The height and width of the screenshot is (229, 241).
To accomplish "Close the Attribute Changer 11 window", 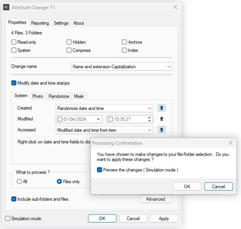I will pos(175,7).
